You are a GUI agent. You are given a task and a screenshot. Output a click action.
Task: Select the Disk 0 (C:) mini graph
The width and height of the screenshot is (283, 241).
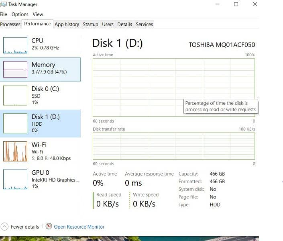pos(15,95)
